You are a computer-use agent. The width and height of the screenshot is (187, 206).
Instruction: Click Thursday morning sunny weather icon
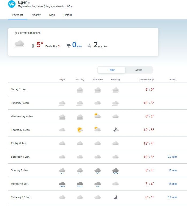80,130
